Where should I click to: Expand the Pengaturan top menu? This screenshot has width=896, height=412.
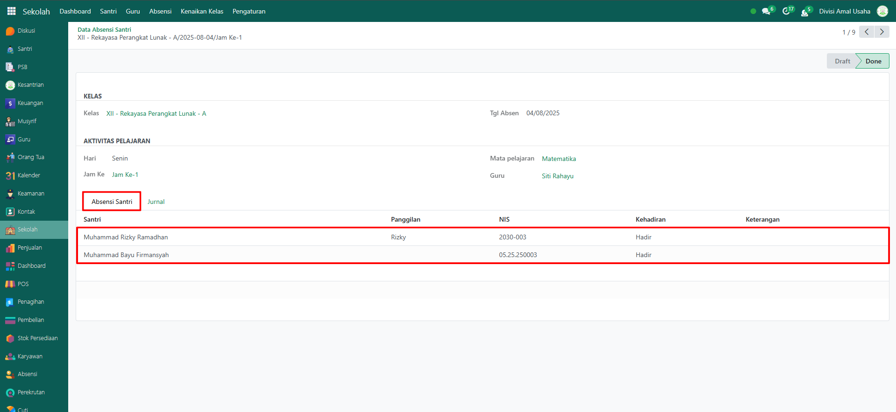pyautogui.click(x=249, y=11)
